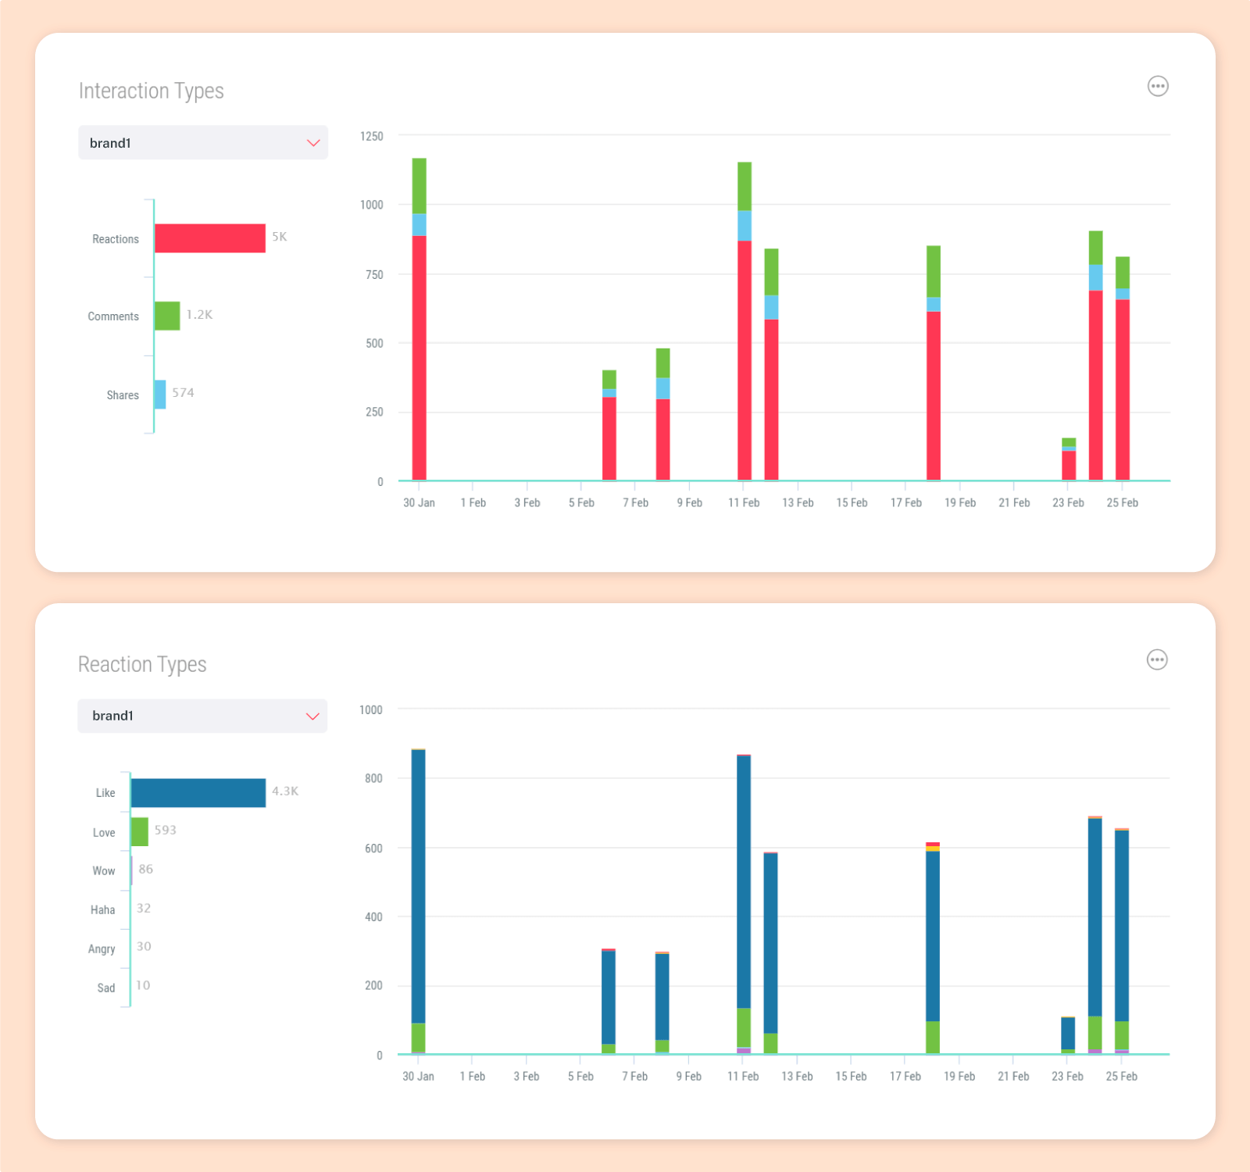
Task: Open Interaction Types more options menu
Action: [x=1158, y=86]
